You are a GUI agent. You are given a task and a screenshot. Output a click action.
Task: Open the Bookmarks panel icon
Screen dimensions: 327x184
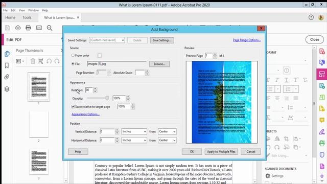pyautogui.click(x=7, y=65)
